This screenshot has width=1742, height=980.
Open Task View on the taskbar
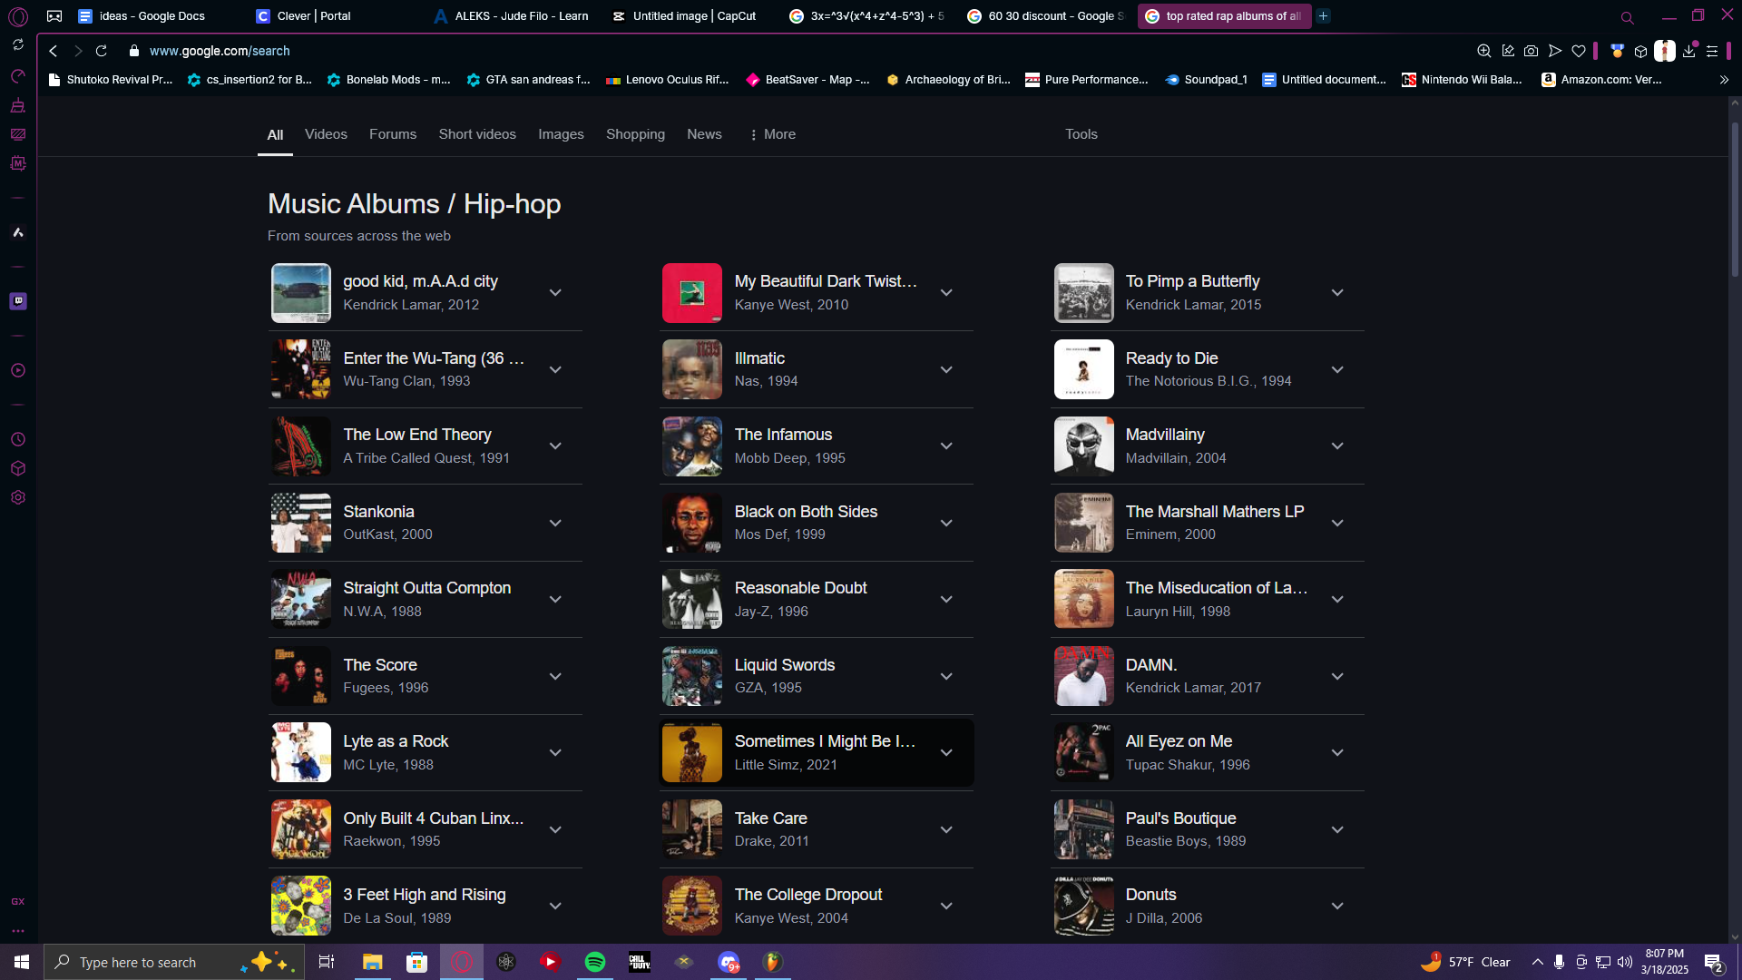click(327, 962)
